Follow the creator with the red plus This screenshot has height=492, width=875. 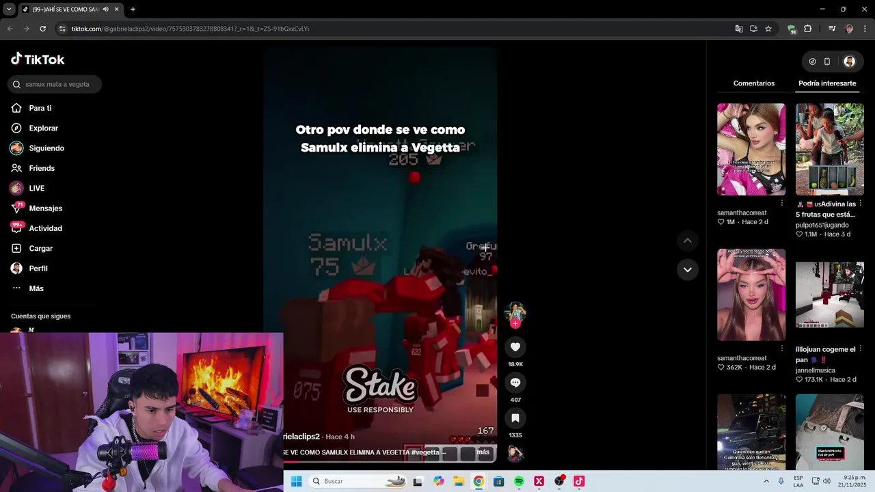click(515, 324)
